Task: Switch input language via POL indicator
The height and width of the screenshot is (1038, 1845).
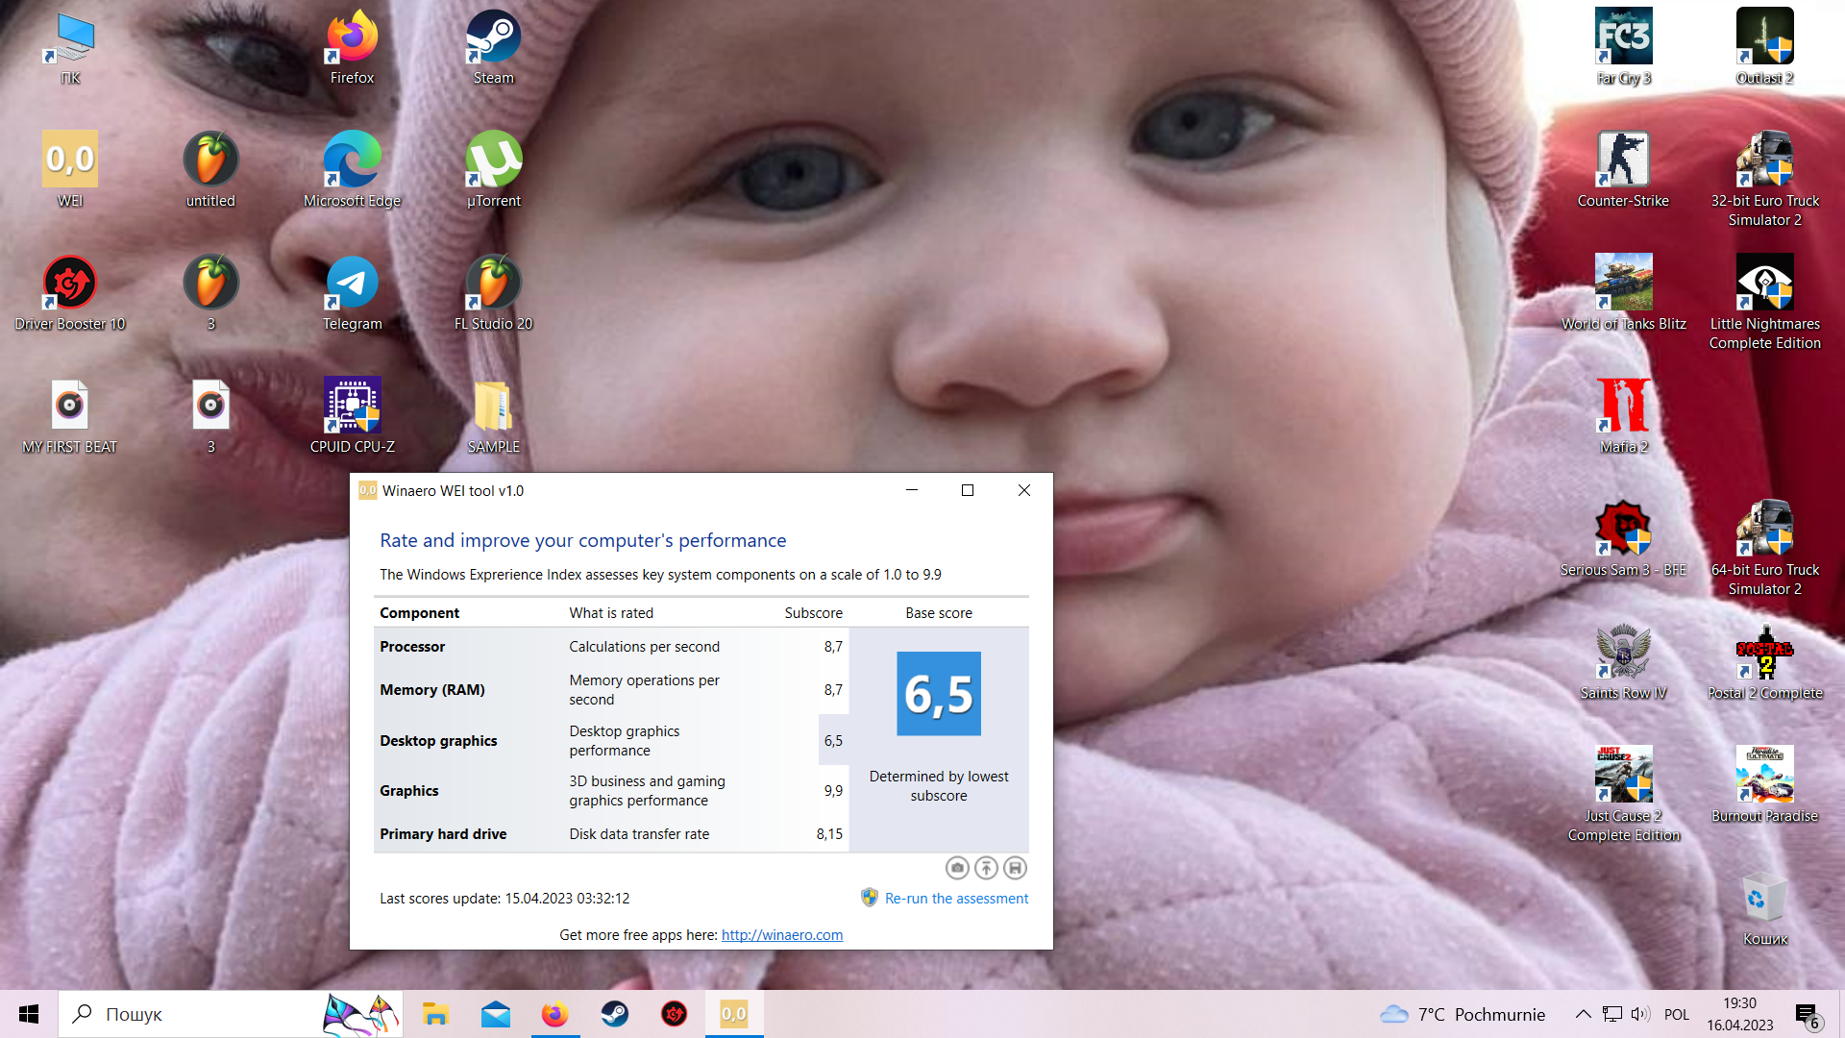Action: coord(1676,1014)
